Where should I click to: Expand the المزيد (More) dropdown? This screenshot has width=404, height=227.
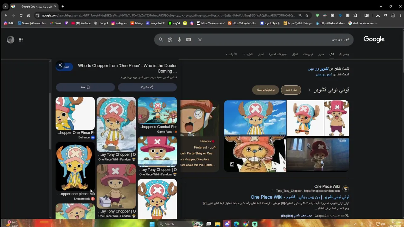(248, 54)
